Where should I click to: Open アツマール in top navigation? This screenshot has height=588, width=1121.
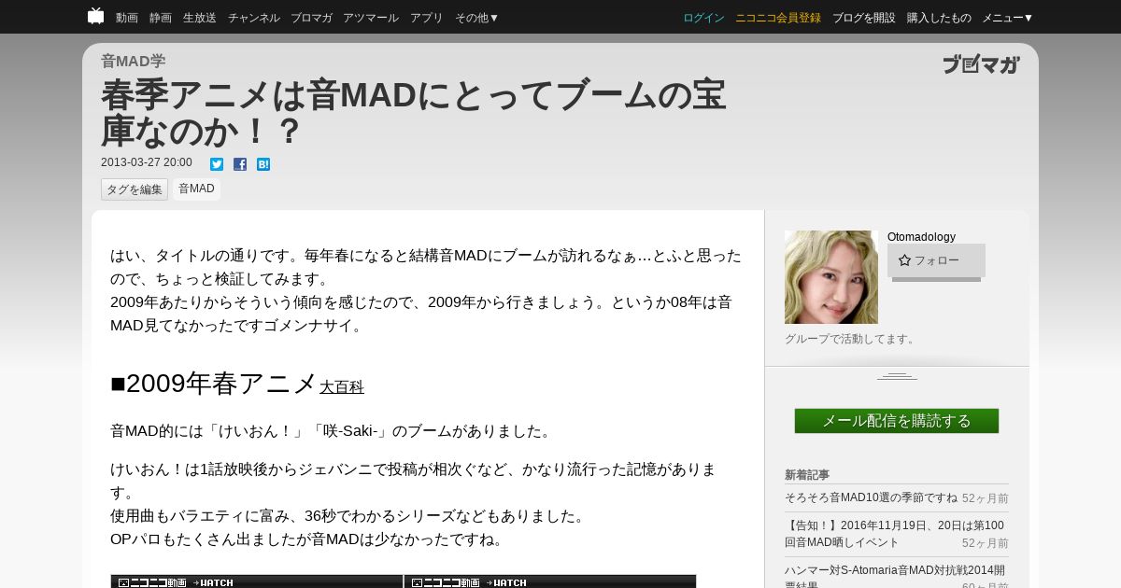point(371,18)
